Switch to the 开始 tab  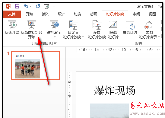tap(30, 14)
